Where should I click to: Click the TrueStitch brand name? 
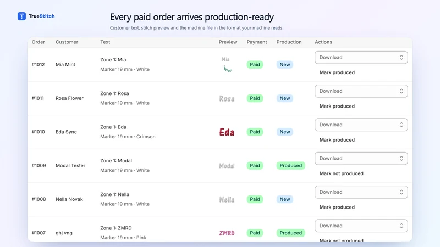(x=42, y=16)
